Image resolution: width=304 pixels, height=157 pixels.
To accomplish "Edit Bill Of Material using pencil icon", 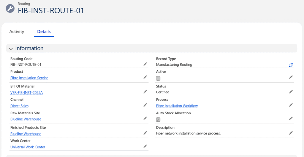I will pos(145,92).
